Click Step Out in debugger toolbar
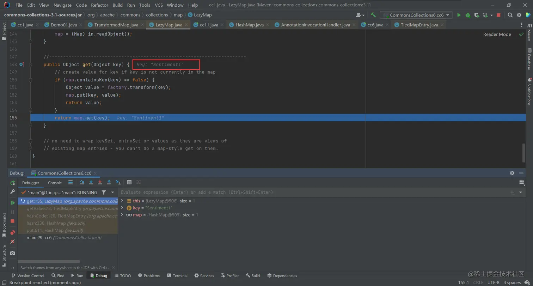Image resolution: width=533 pixels, height=286 pixels. (109, 182)
